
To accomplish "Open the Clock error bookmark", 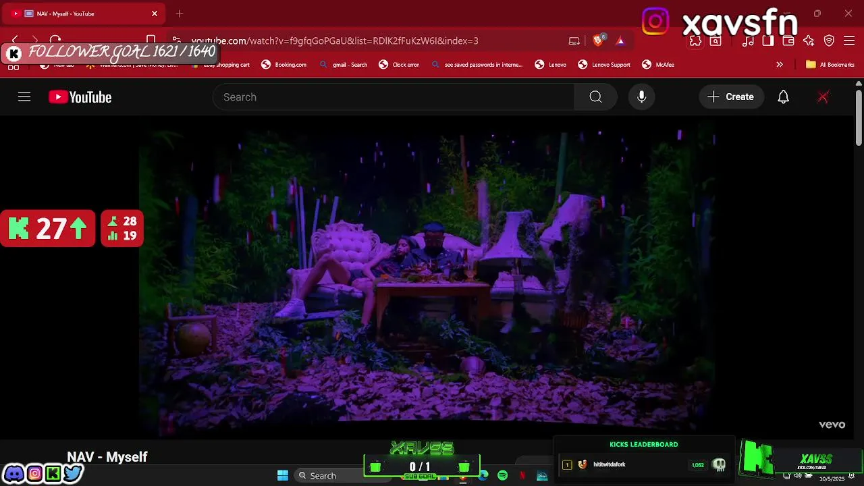I will pyautogui.click(x=399, y=65).
